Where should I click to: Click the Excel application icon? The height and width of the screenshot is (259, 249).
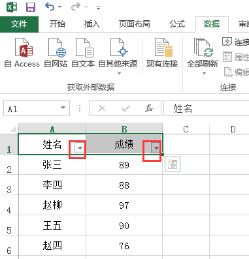tap(12, 7)
